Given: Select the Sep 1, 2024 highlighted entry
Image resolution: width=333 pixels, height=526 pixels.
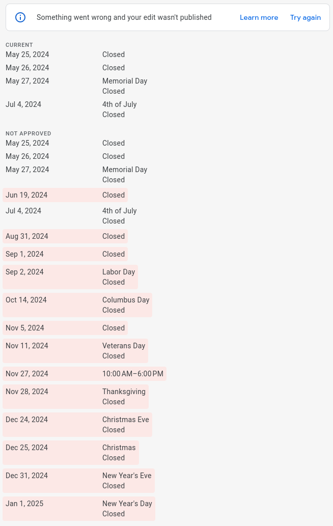Looking at the screenshot, I should click(65, 254).
